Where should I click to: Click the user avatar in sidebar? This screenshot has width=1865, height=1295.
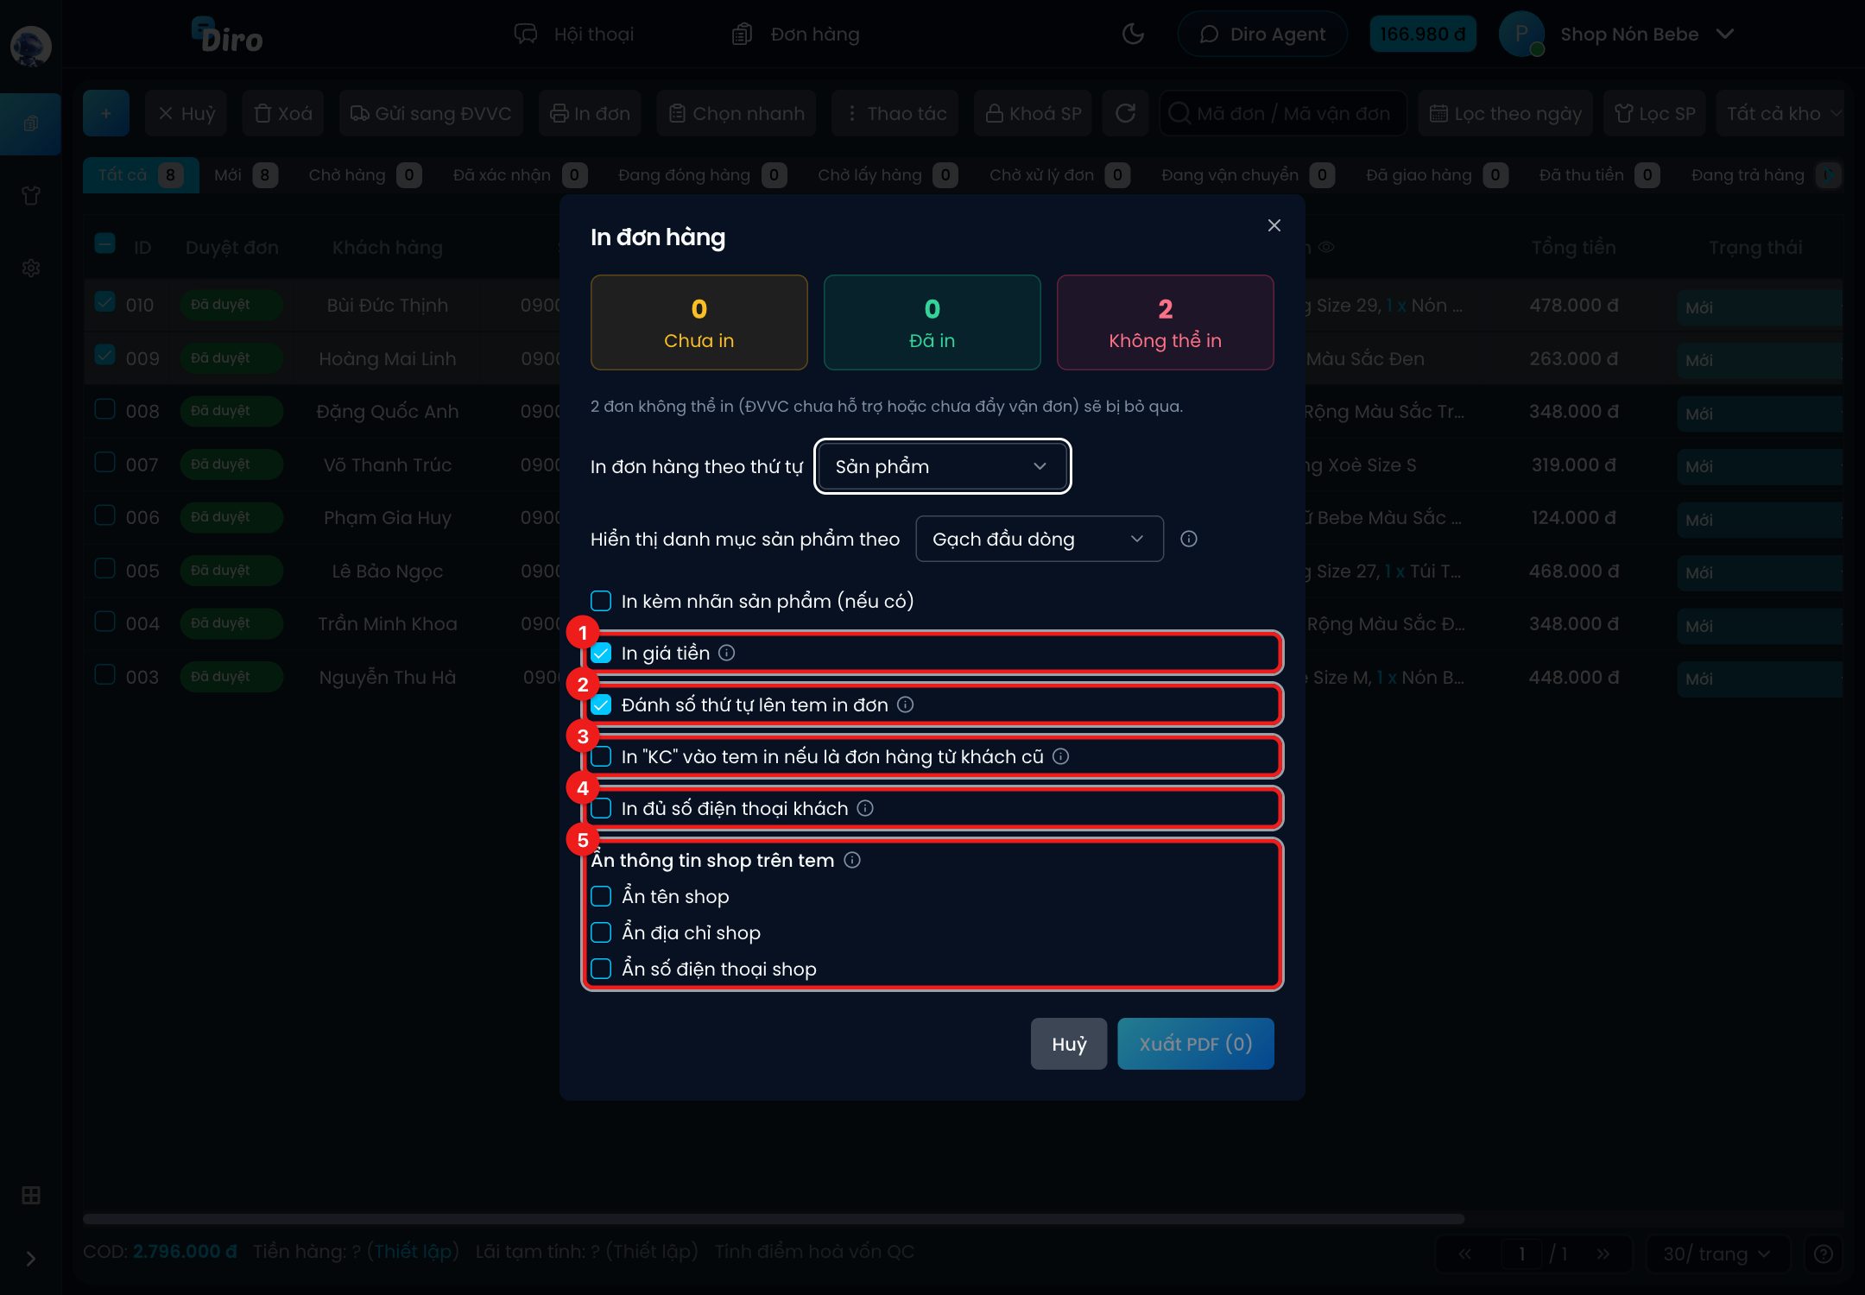tap(31, 46)
